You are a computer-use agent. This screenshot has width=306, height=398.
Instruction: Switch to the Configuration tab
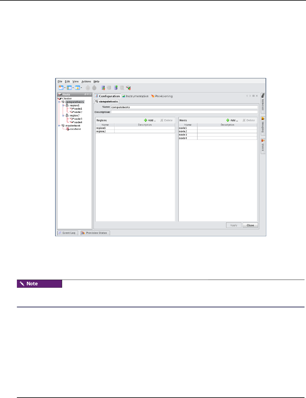(107, 96)
